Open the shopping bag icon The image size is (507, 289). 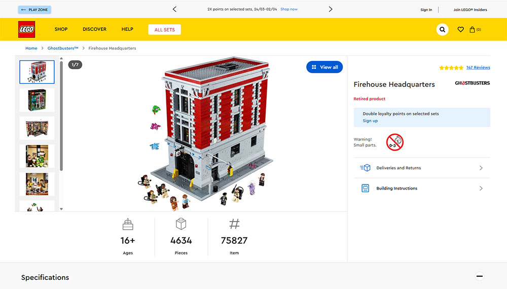pyautogui.click(x=472, y=29)
